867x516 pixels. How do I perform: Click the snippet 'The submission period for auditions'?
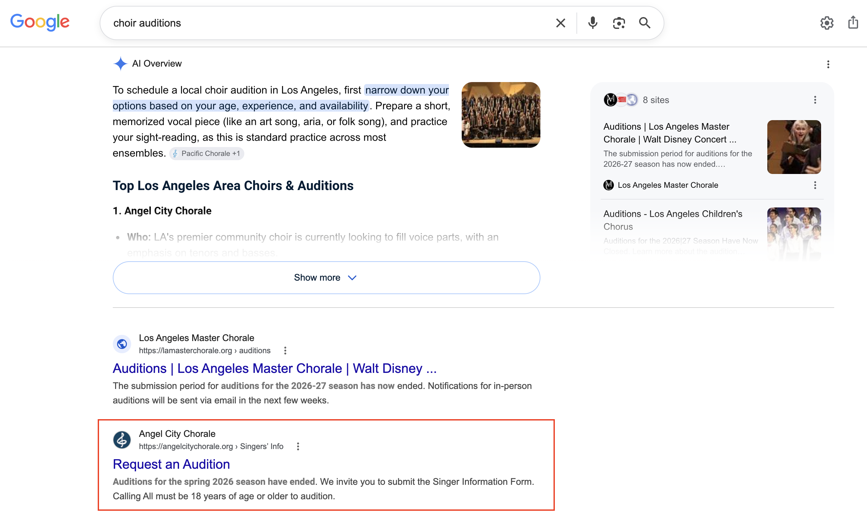322,393
